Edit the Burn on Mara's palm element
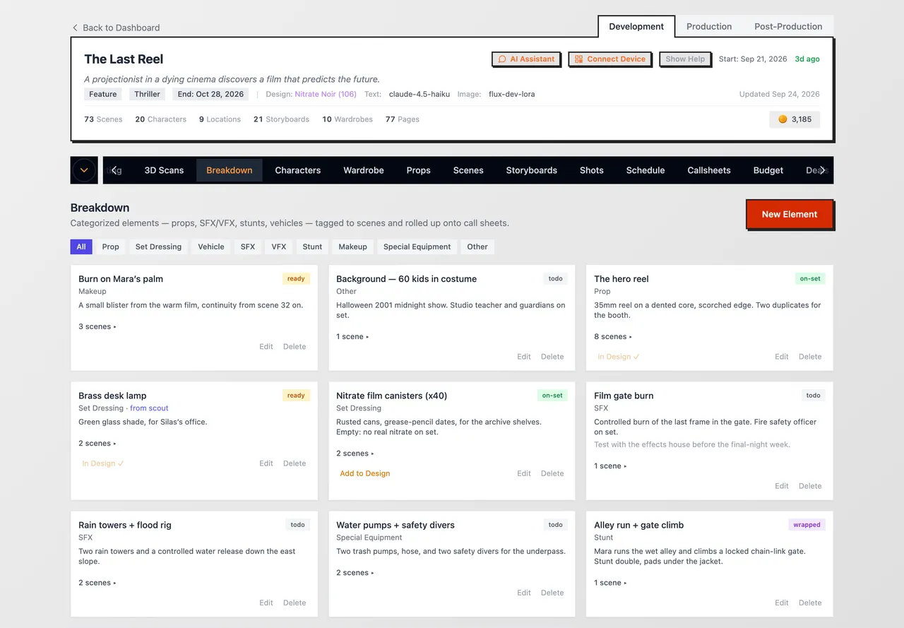The height and width of the screenshot is (628, 904). tap(266, 347)
